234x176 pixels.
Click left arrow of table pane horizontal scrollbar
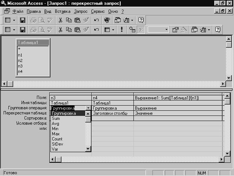click(4, 84)
